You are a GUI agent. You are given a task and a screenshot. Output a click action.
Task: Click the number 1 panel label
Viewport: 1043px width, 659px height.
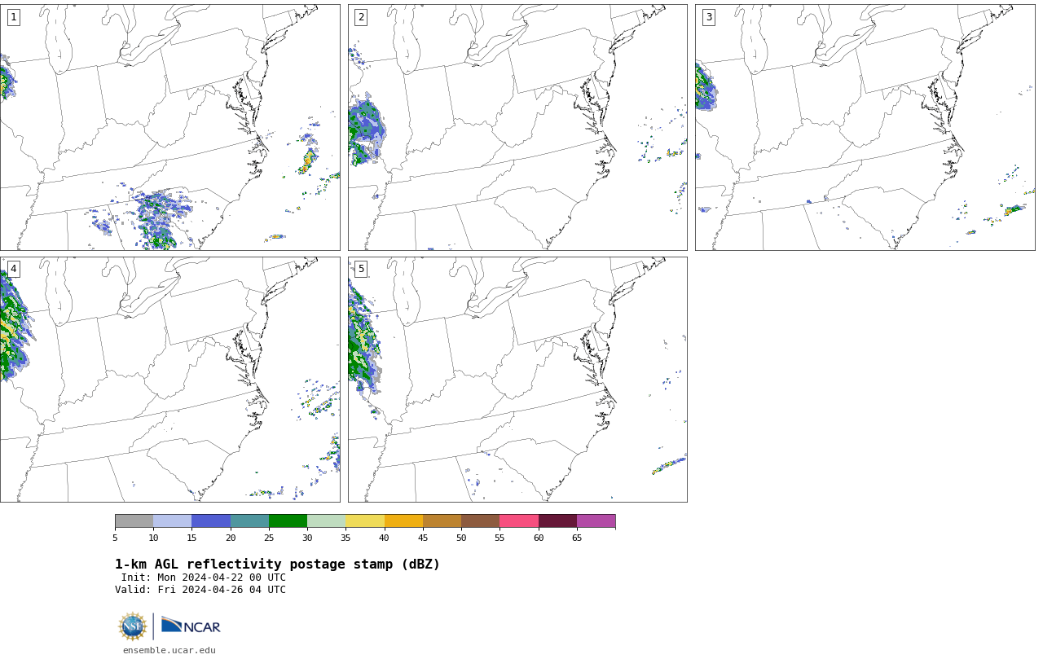pos(13,17)
